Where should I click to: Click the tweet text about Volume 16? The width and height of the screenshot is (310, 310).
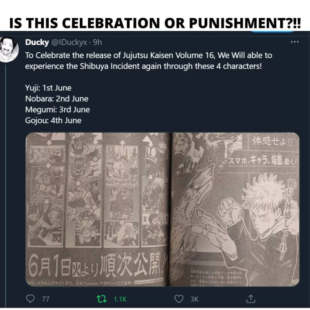pos(148,61)
